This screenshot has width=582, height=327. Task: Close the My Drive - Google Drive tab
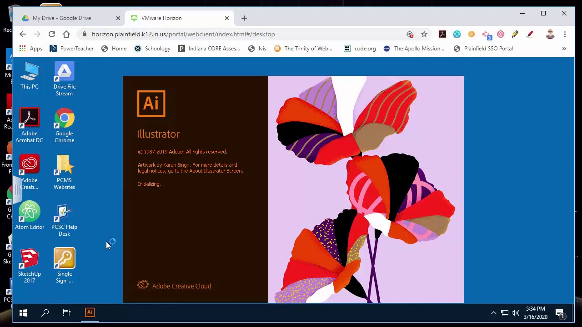tap(118, 18)
